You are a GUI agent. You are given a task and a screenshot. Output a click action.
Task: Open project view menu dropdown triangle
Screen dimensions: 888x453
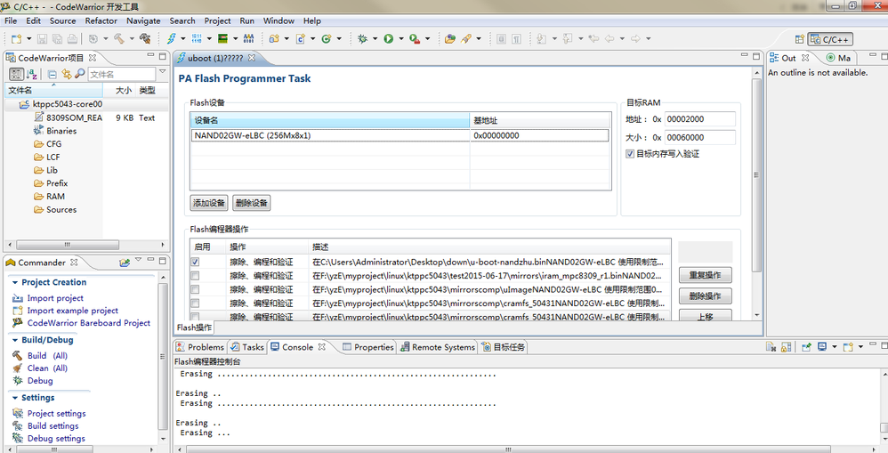pyautogui.click(x=163, y=72)
